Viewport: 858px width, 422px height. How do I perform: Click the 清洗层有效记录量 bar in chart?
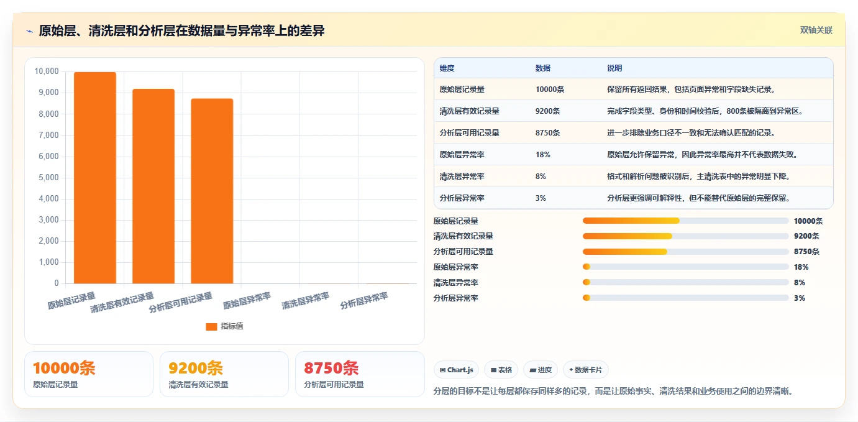point(153,186)
